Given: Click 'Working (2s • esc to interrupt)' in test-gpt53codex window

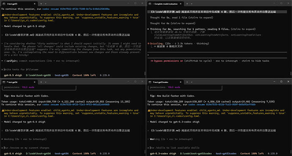Looking at the screenshot, I should [x=172, y=139].
